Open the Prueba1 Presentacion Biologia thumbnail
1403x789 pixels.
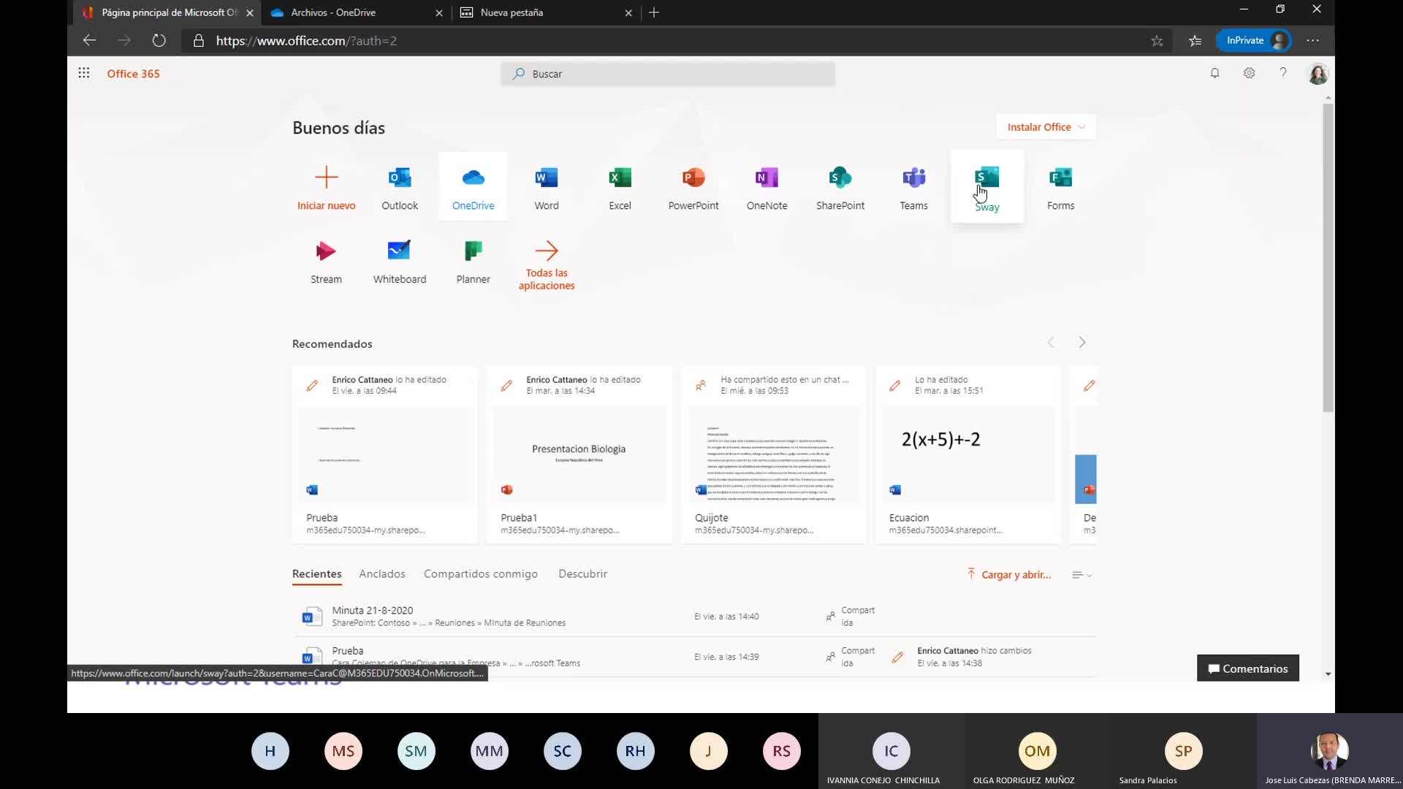(x=579, y=454)
